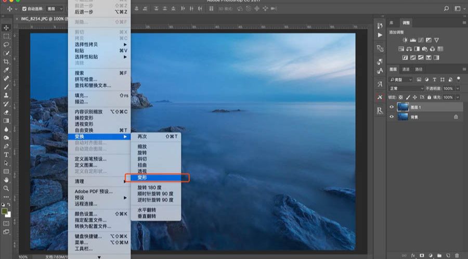This screenshot has height=259, width=468.
Task: Select the Quick Selection tool
Action: tap(6, 53)
